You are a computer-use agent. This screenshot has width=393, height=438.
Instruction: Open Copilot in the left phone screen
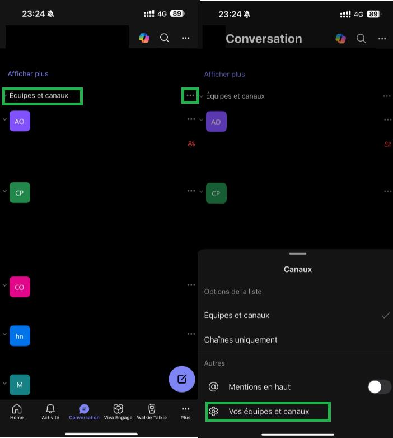[144, 38]
